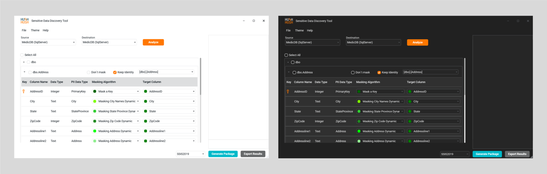This screenshot has width=547, height=174.
Task: Click the table's vertical scrollbar in light window
Action: [x=200, y=76]
